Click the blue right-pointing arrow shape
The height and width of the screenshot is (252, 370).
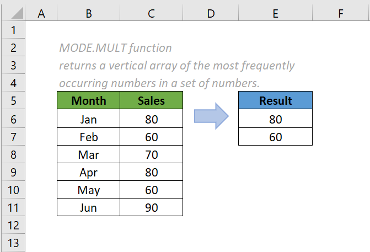(211, 116)
